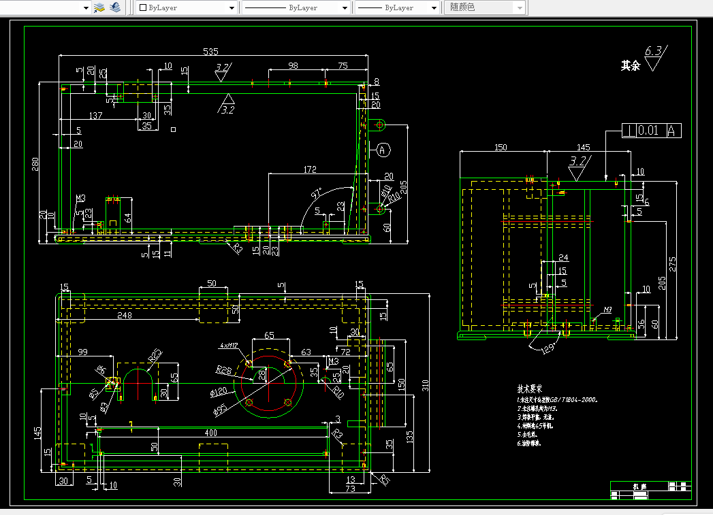Click the small square marker inside top view
Viewport: 713px width, 515px height.
click(173, 129)
